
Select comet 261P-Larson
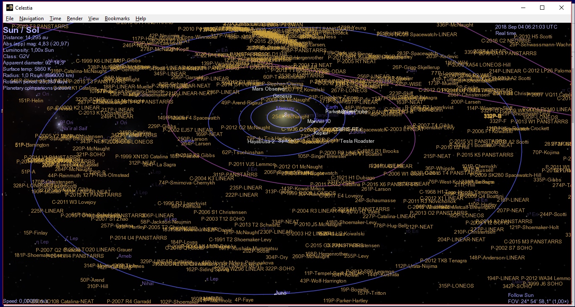[x=376, y=189]
